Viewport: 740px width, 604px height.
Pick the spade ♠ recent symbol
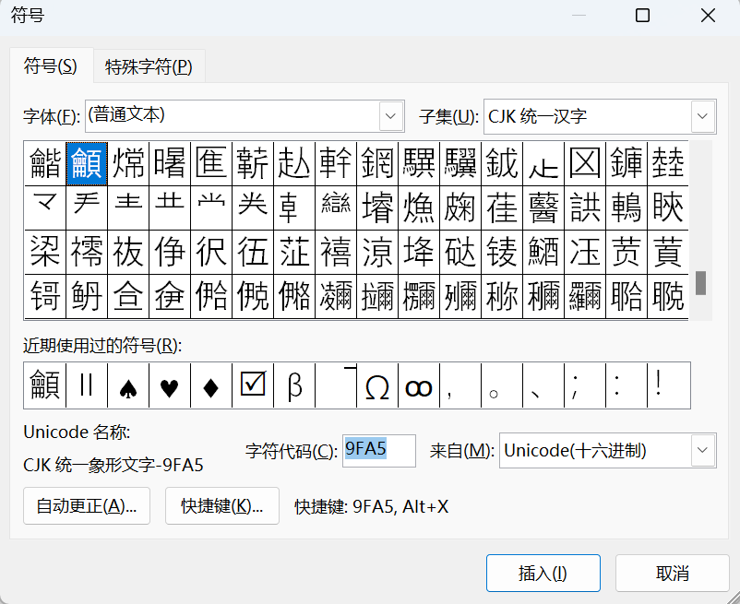coord(128,385)
